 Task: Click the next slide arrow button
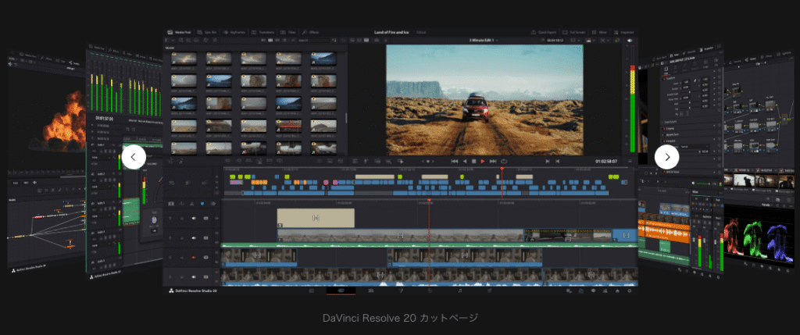[666, 157]
